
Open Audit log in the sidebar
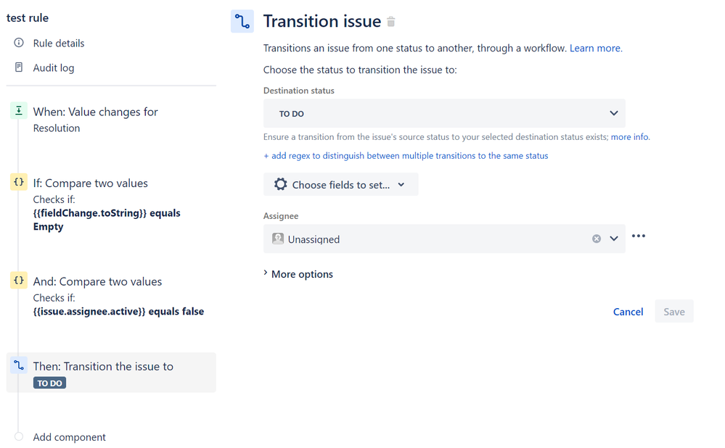(x=54, y=68)
